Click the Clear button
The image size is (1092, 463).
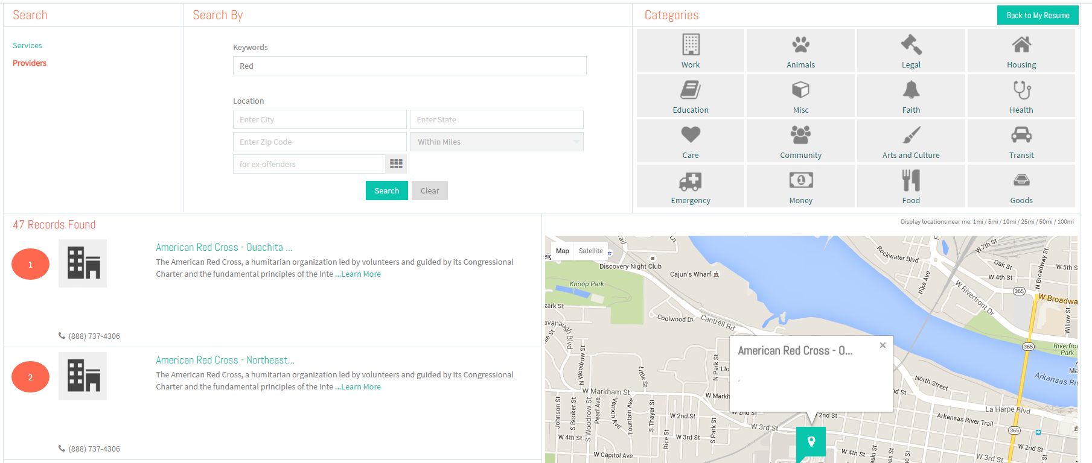[430, 191]
